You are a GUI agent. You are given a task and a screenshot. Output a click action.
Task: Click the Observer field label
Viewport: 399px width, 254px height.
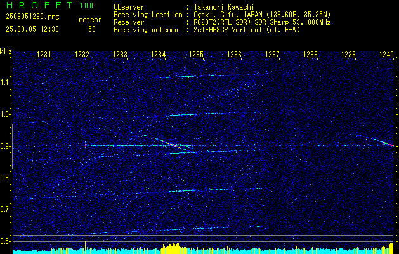(x=129, y=7)
